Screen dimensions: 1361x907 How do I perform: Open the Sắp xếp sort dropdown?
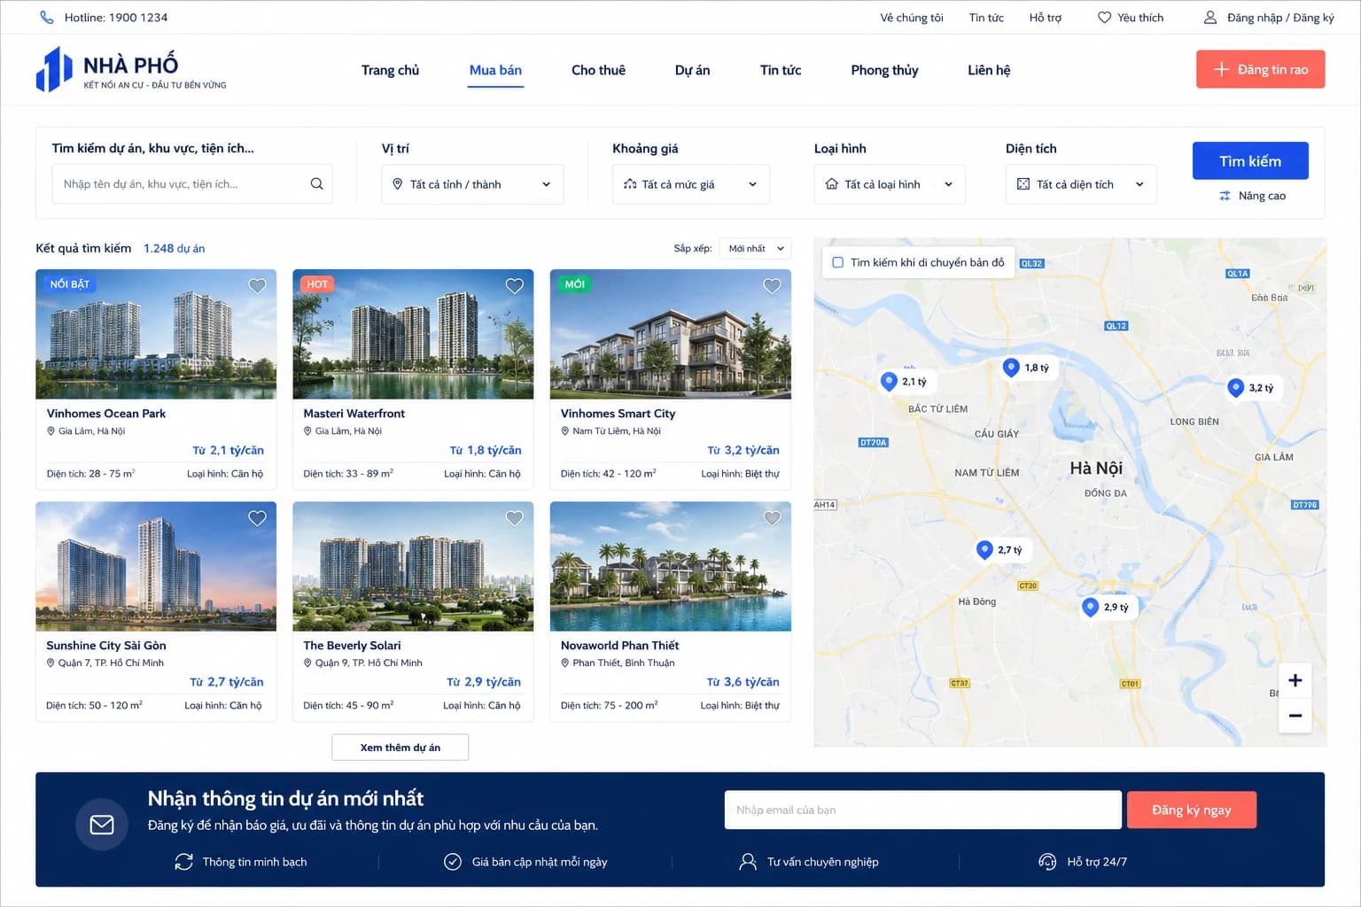[x=755, y=249]
